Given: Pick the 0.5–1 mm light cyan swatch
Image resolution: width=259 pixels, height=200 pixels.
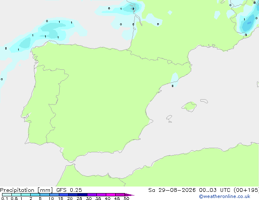Looking at the screenshot, I should click(x=16, y=195).
